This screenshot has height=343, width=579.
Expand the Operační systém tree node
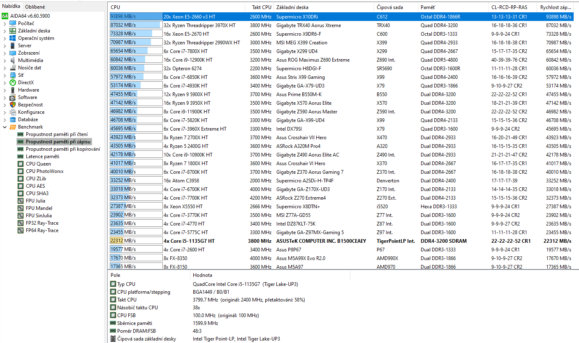5,38
